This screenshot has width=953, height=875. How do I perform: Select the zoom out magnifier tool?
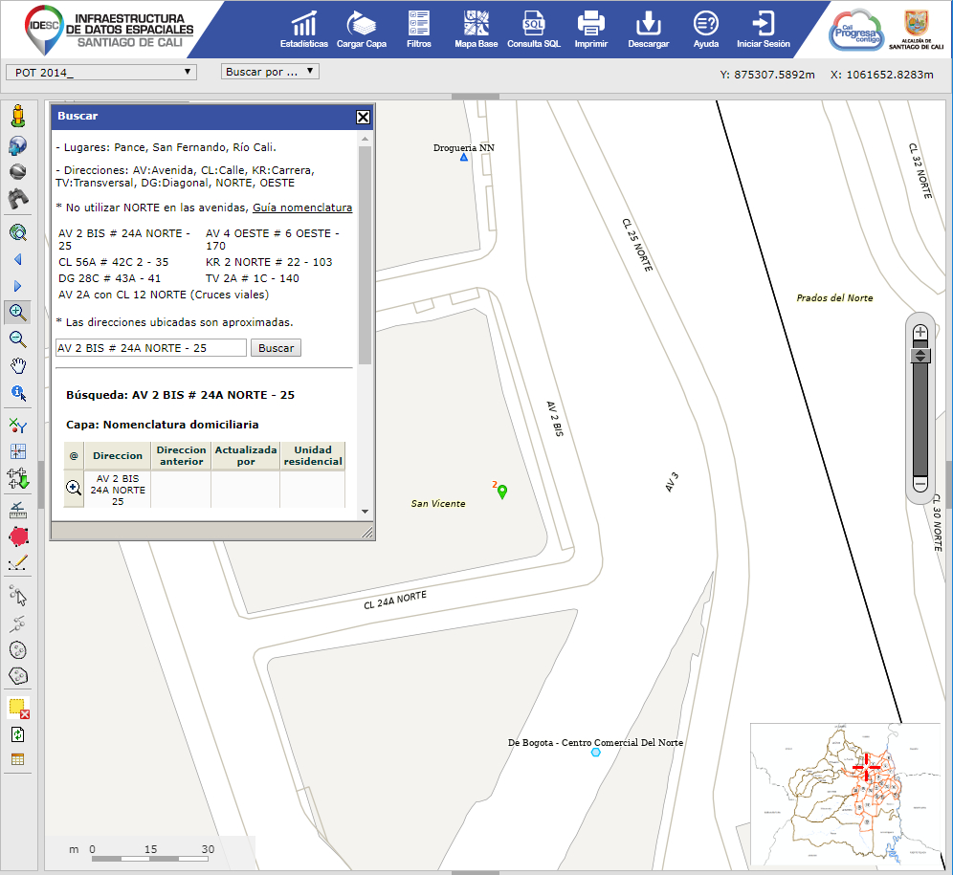(x=17, y=339)
